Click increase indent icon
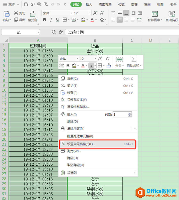 pyautogui.click(x=140, y=13)
